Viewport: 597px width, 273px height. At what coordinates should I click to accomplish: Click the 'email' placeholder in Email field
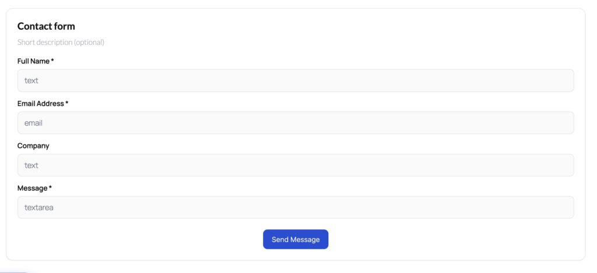coord(33,123)
